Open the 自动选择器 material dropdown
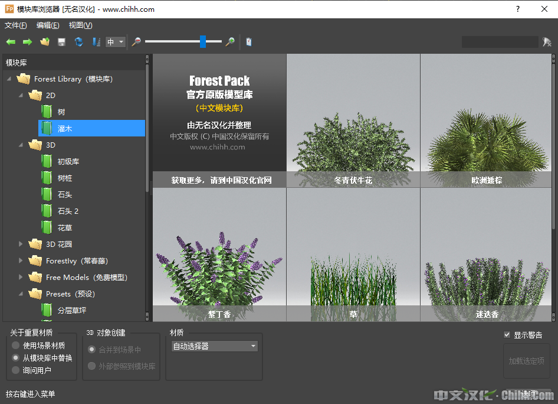Viewport: 558px width, 404px height. coord(214,346)
